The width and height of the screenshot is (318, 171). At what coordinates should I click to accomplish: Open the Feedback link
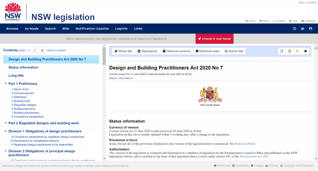(309, 21)
